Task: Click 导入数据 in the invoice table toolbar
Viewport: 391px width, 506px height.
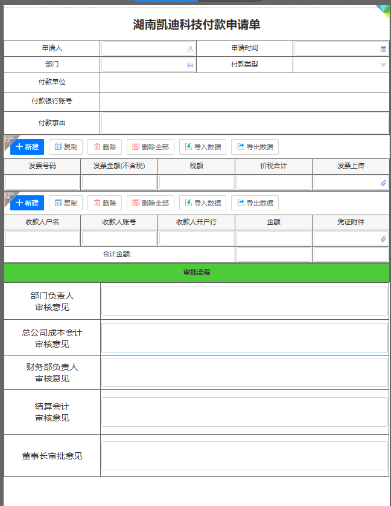Action: tap(203, 147)
